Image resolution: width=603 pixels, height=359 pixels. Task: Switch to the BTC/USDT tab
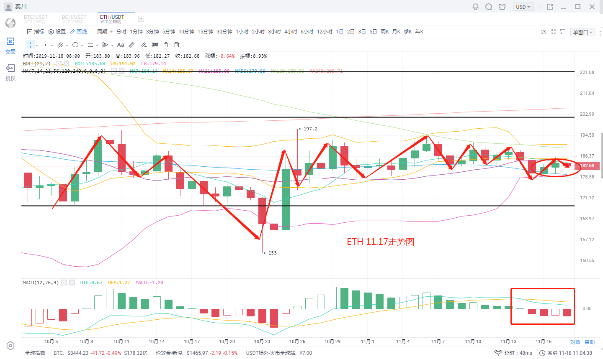pos(36,19)
